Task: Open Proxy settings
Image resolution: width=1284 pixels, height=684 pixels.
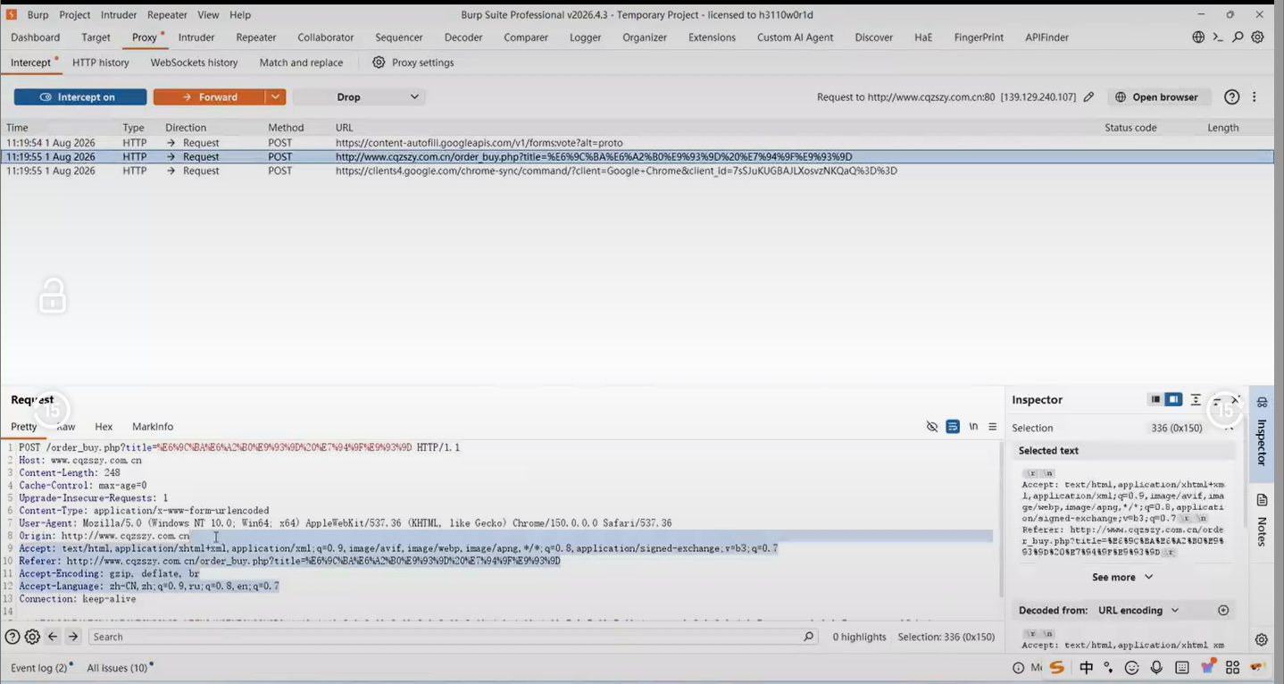Action: [413, 63]
